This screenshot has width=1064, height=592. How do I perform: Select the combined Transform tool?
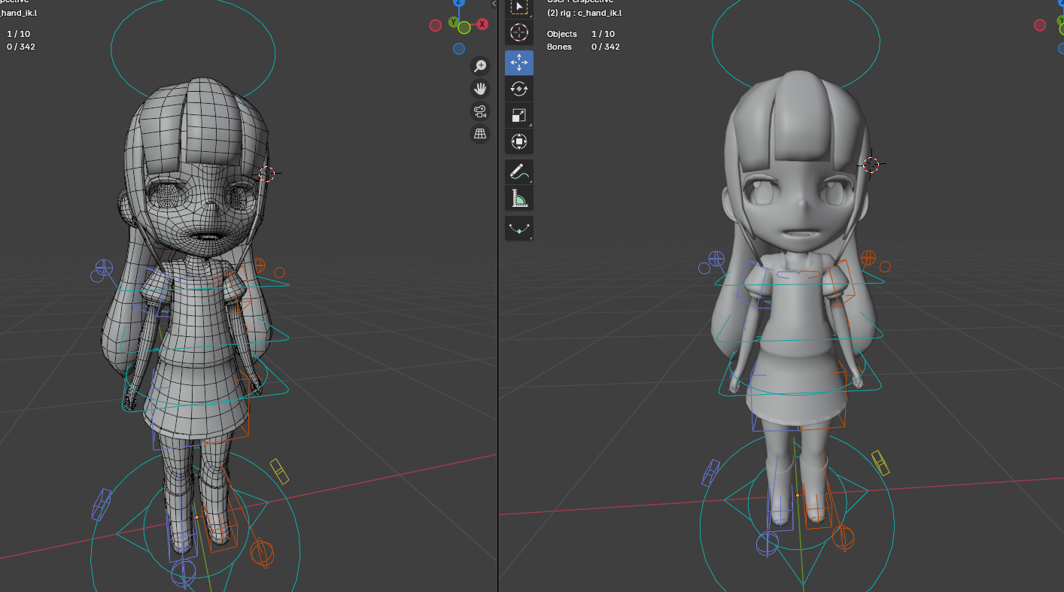tap(519, 141)
